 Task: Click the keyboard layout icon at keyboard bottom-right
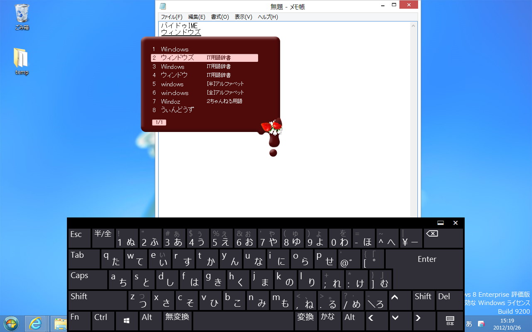449,320
